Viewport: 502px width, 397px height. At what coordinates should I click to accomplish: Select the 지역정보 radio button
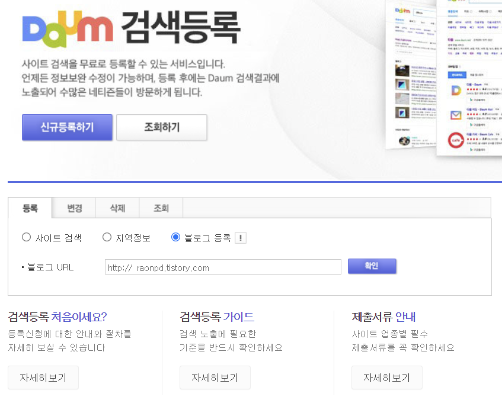coord(107,237)
